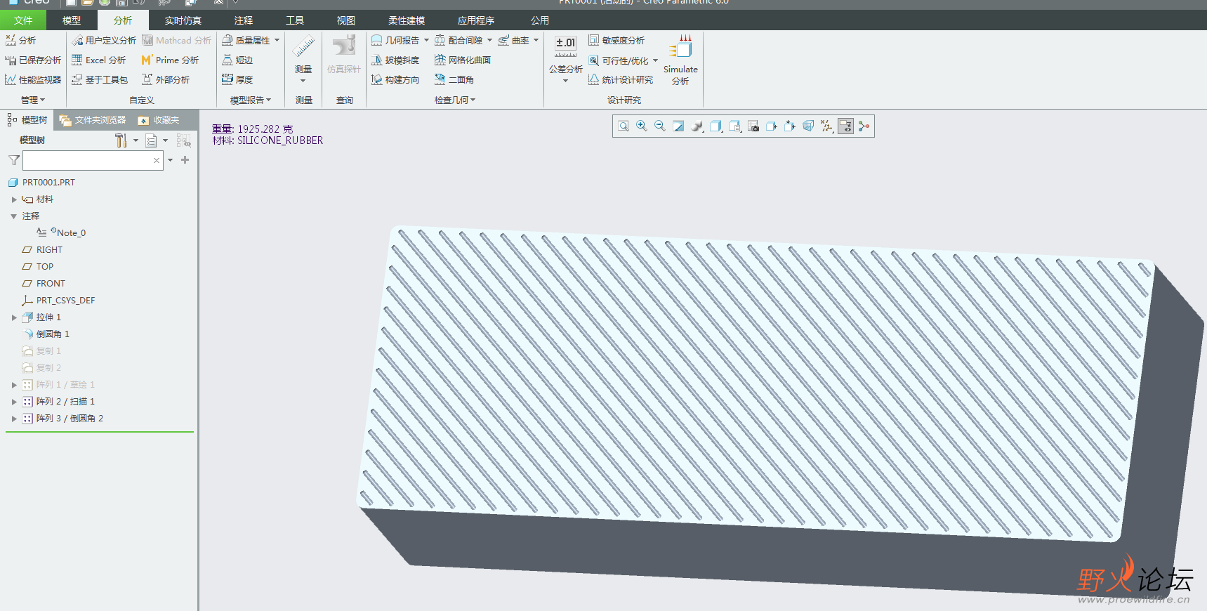Switch to the 收藏夹 panel tab
Viewport: 1207px width, 611px height.
pos(159,120)
